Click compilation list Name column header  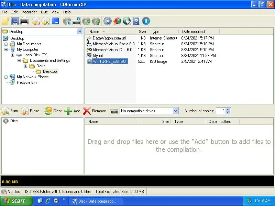click(111, 122)
